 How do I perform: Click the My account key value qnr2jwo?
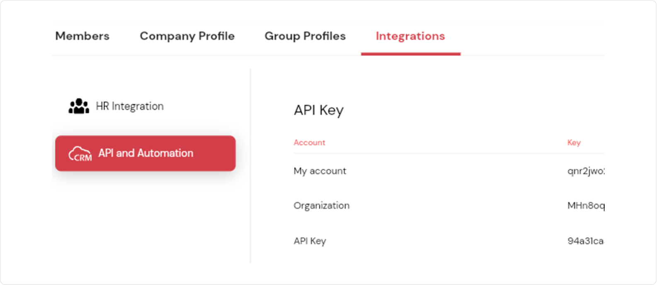[585, 171]
